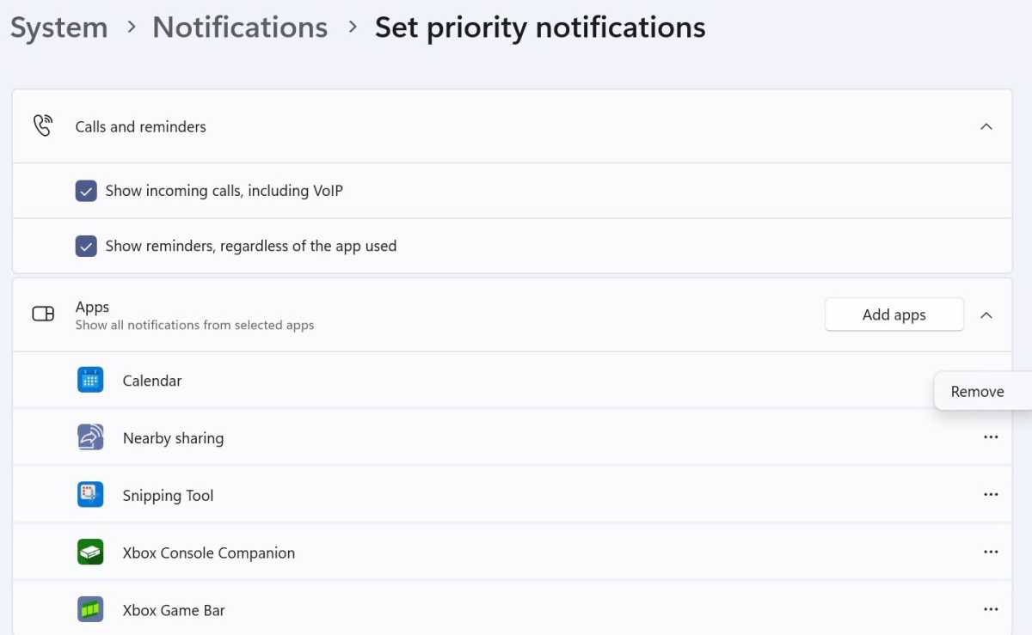Open more options for Snipping Tool
The width and height of the screenshot is (1032, 635).
point(991,495)
